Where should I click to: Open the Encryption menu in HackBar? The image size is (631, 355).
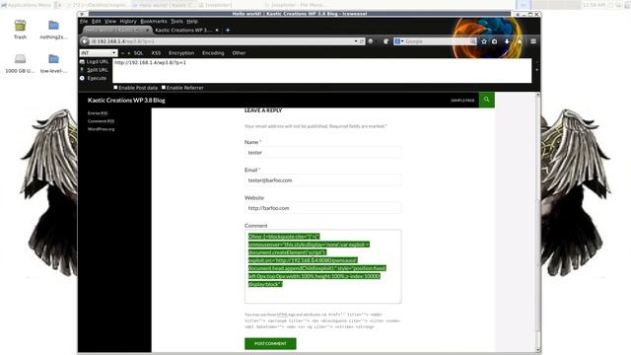point(181,53)
